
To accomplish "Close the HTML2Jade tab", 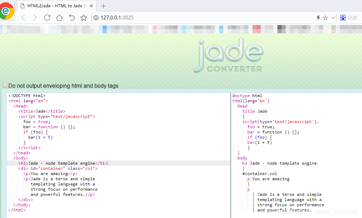I will pyautogui.click(x=91, y=6).
